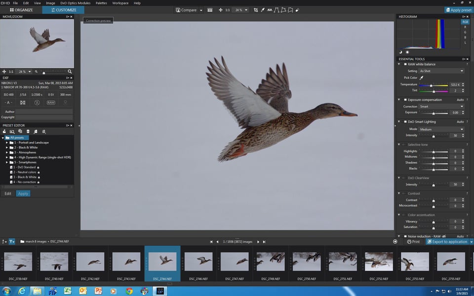Show shadow clipping (moon icon) in the histogram
Viewport: 474px width, 296px height.
click(x=401, y=52)
